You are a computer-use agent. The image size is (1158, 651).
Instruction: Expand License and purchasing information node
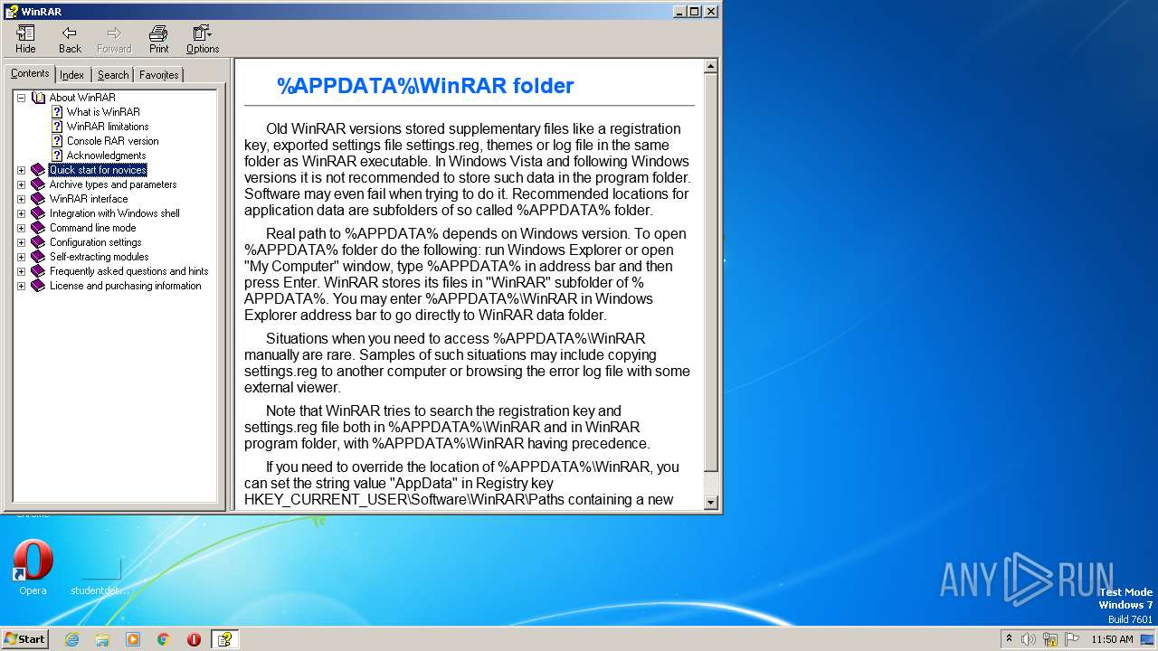21,286
